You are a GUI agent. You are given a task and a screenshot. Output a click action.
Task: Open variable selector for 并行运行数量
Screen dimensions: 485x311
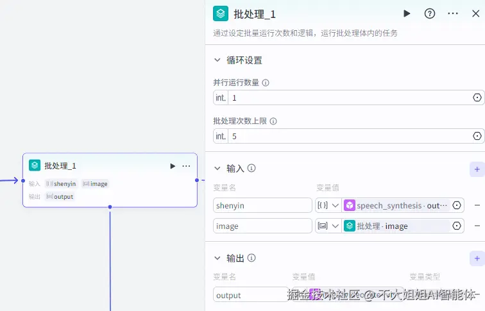click(x=477, y=97)
